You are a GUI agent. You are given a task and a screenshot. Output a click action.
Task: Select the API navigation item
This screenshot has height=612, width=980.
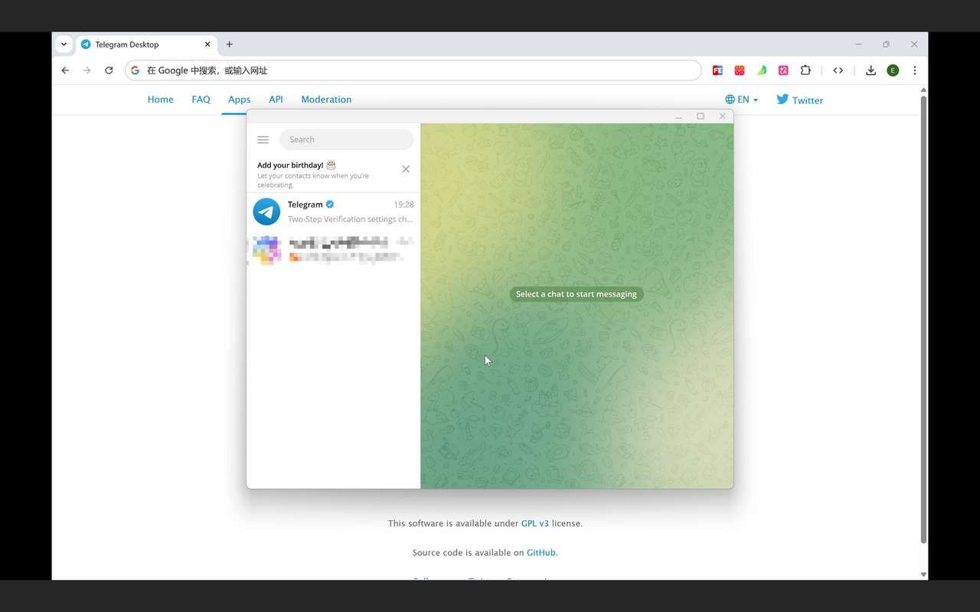point(276,100)
